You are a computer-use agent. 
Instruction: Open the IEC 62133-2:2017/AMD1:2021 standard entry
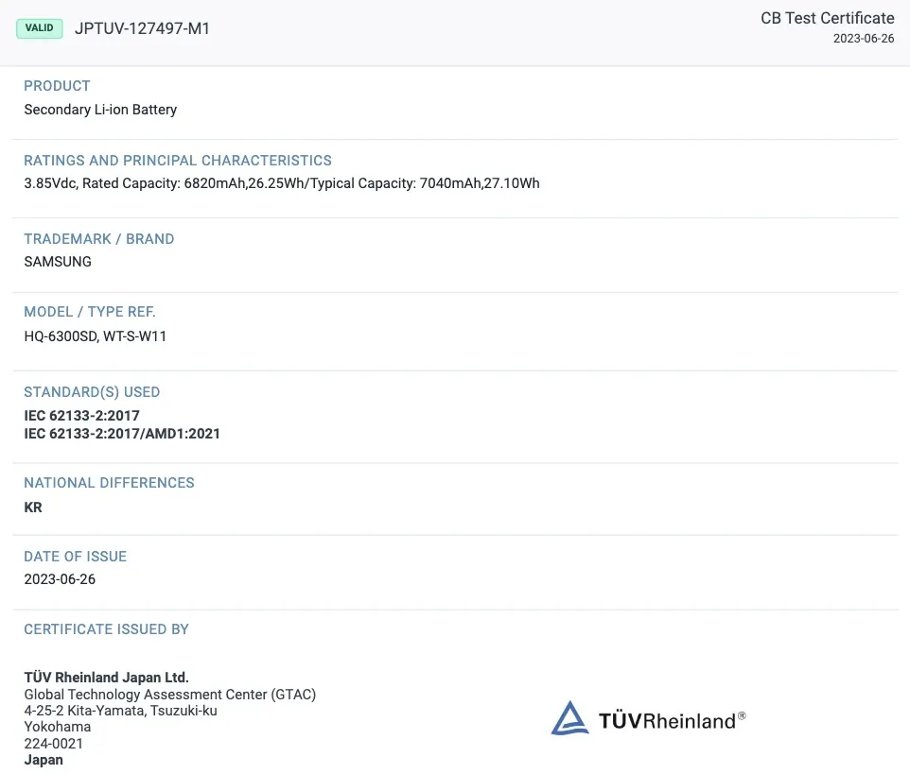(x=122, y=434)
